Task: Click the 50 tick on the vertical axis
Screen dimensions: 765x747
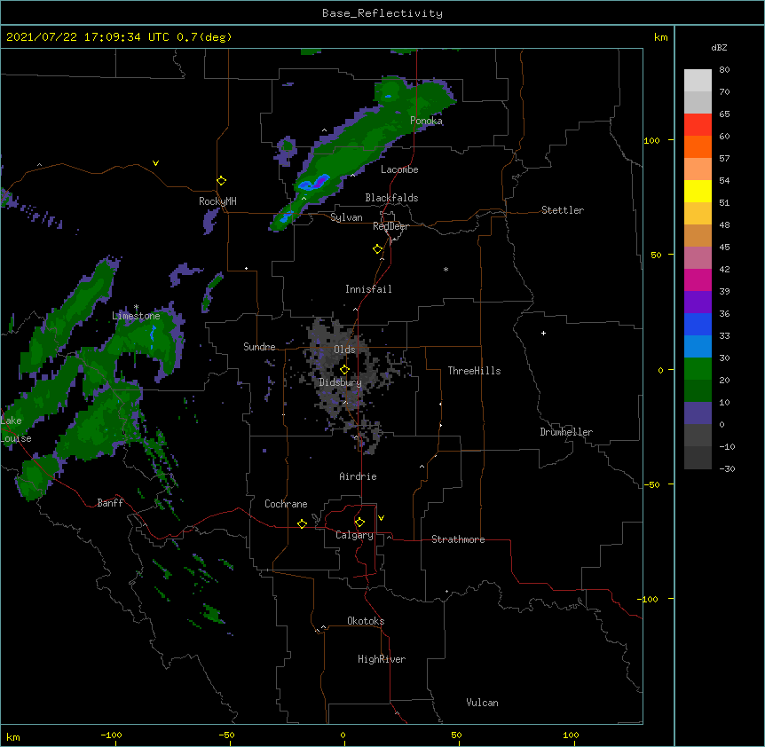Action: point(656,255)
